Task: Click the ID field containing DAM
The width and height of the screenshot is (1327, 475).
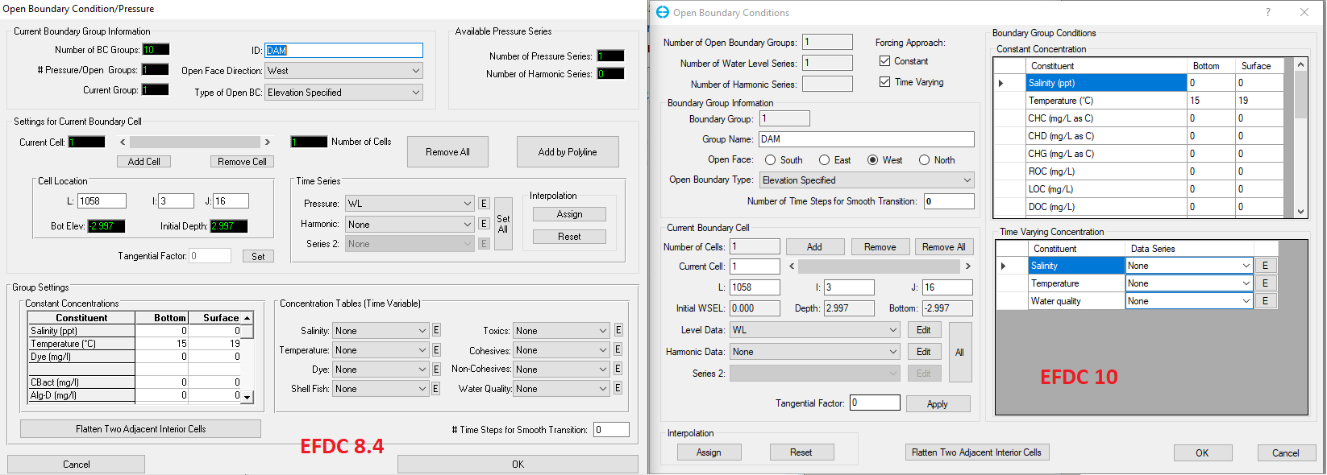Action: click(343, 50)
